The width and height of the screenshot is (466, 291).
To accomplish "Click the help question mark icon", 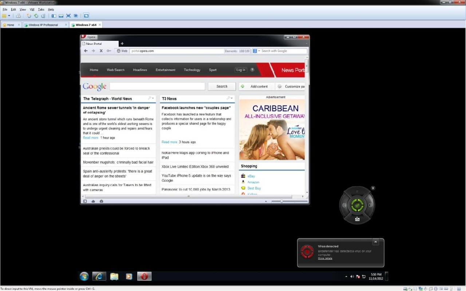I will tap(252, 70).
